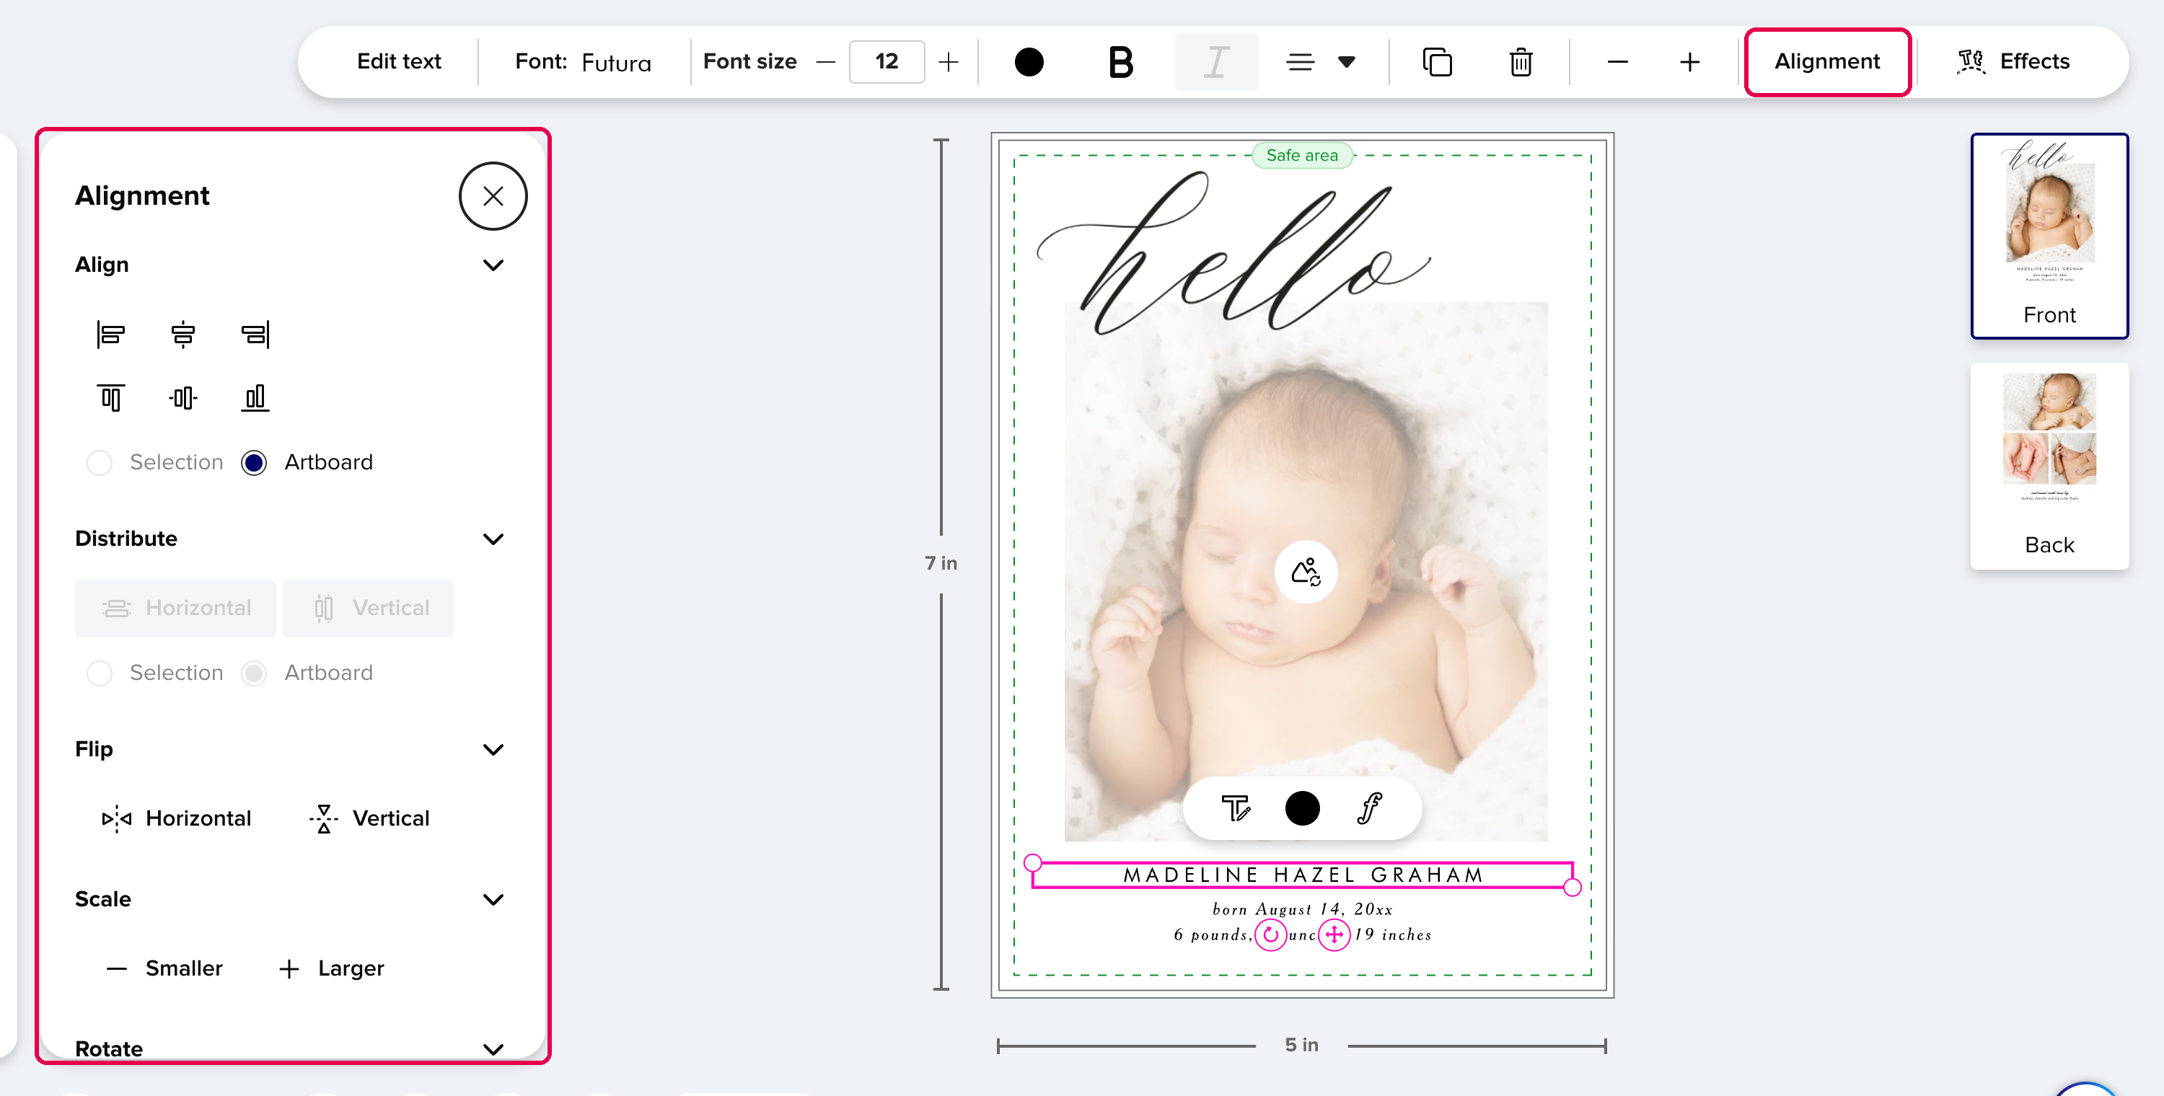Select Artboard radio under Align
Image resolution: width=2164 pixels, height=1096 pixels.
pyautogui.click(x=254, y=463)
